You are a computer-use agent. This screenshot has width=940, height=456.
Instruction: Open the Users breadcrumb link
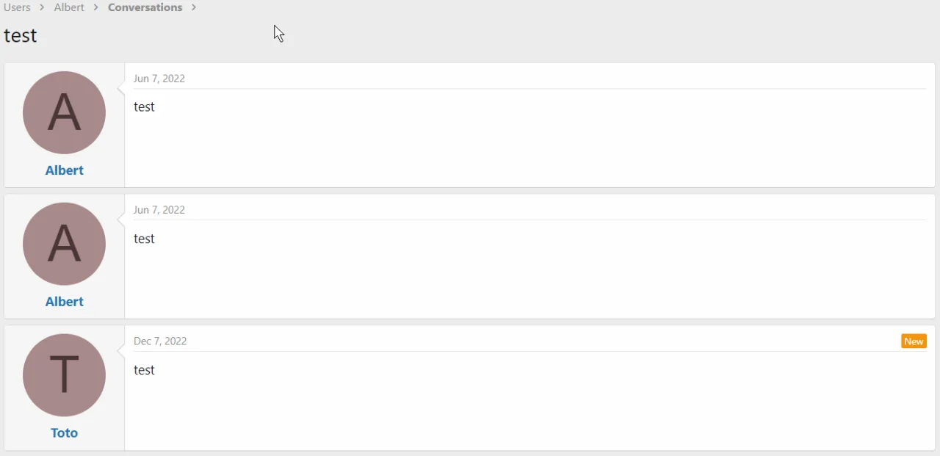pyautogui.click(x=17, y=7)
